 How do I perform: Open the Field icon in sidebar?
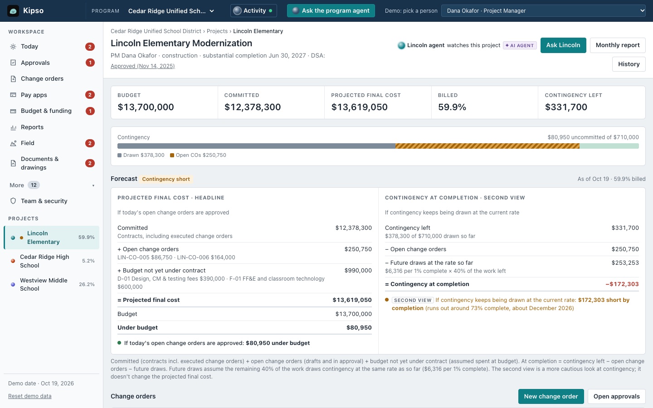pos(13,143)
